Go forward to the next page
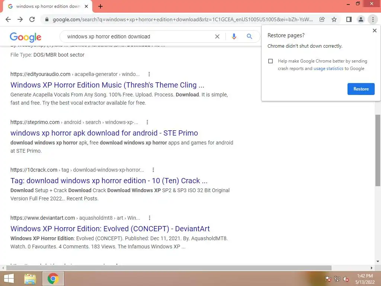381x286 pixels. [x=20, y=19]
